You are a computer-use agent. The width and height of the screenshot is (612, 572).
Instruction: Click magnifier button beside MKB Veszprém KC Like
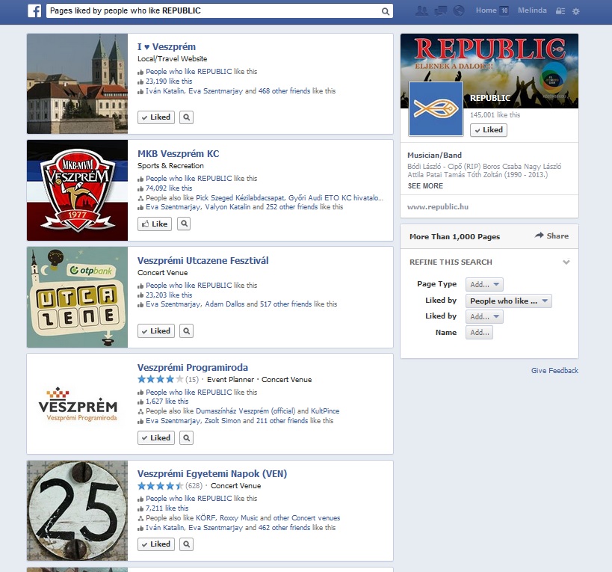click(x=185, y=224)
